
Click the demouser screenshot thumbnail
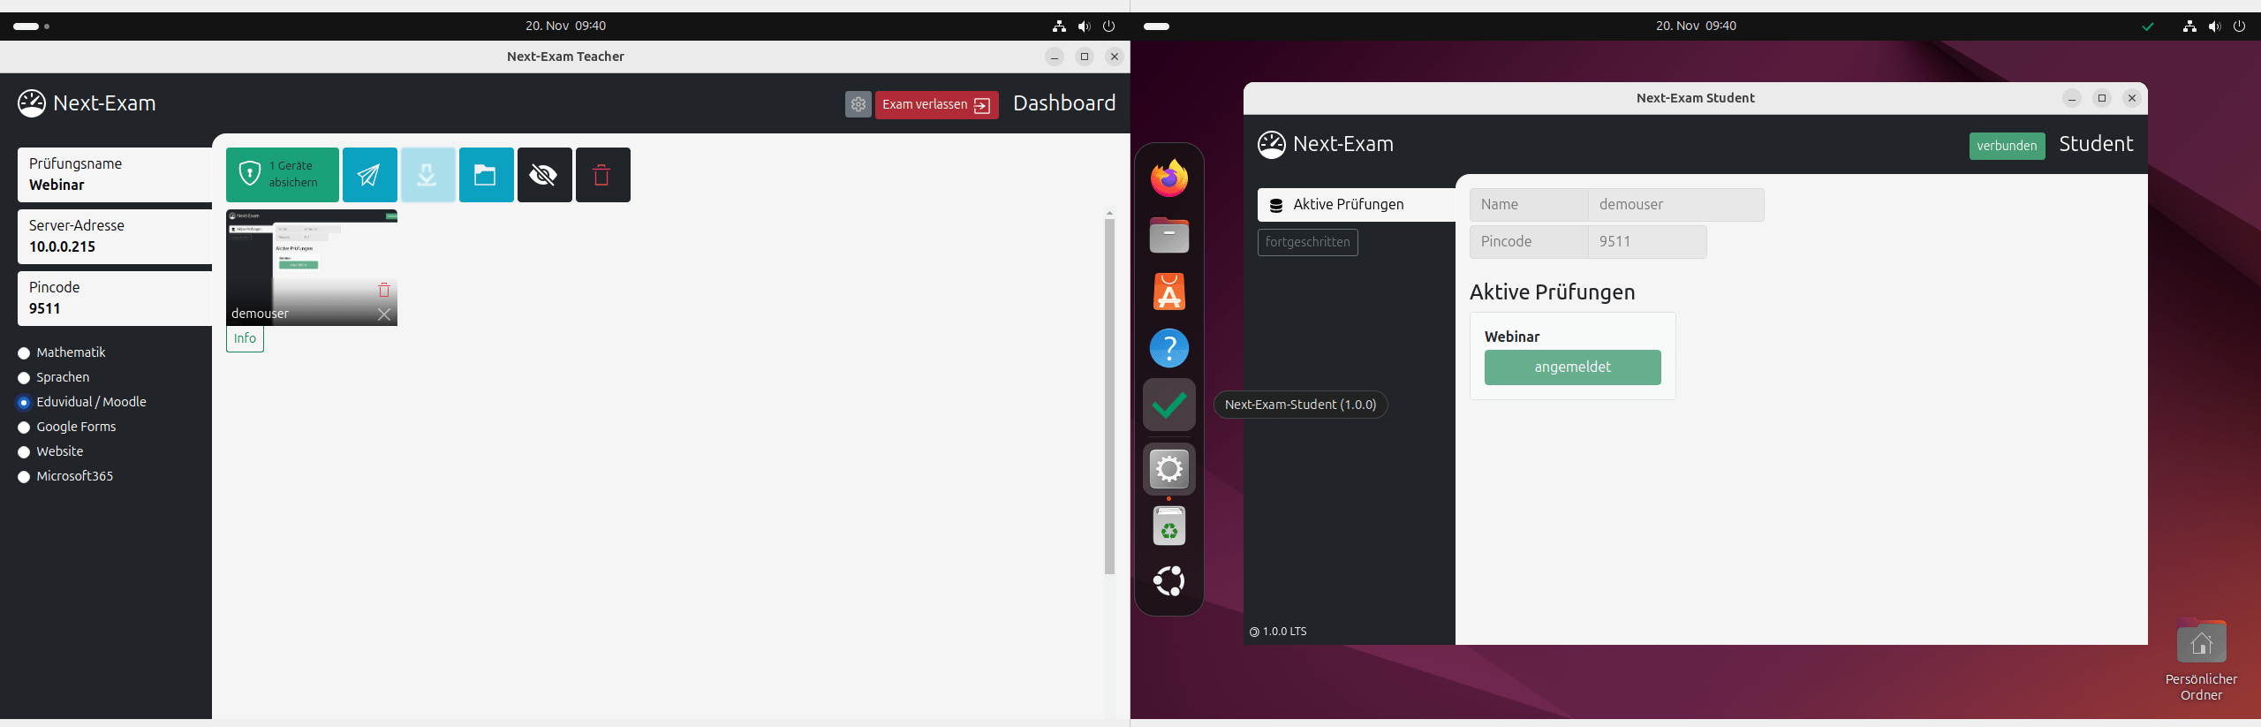(311, 256)
